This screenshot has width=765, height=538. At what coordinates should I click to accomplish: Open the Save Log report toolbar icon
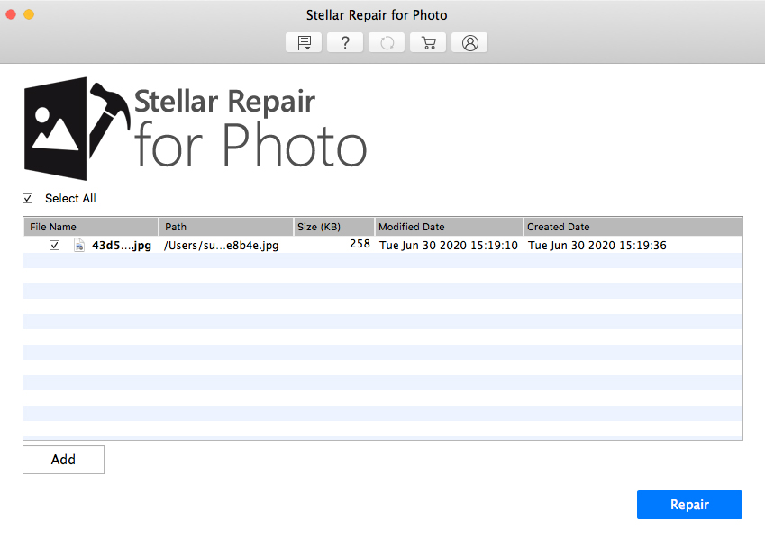[304, 43]
